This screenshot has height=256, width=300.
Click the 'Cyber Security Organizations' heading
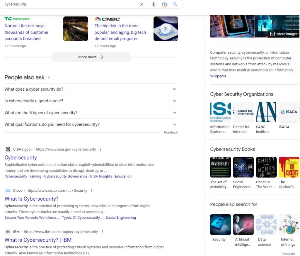(x=241, y=94)
